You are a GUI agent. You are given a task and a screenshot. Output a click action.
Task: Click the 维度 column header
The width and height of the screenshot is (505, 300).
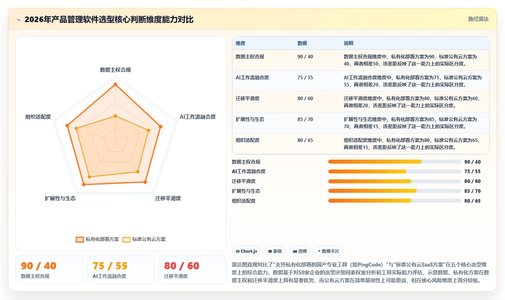coord(240,43)
